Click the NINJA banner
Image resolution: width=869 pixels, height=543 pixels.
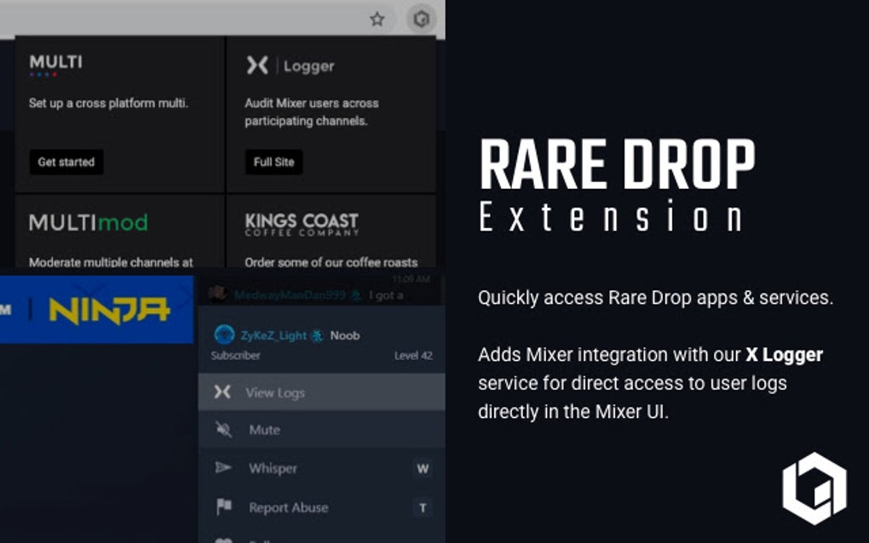tap(96, 310)
